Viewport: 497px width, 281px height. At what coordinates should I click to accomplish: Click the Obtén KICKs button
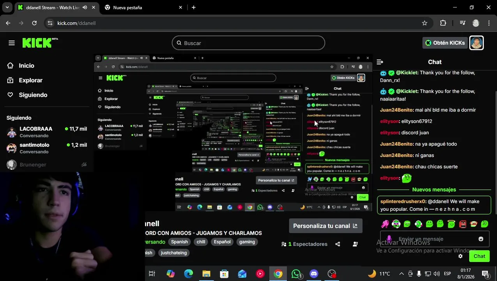click(445, 43)
